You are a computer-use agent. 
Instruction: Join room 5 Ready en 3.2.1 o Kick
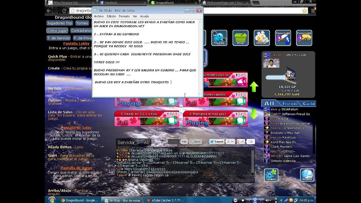pyautogui.click(x=147, y=118)
